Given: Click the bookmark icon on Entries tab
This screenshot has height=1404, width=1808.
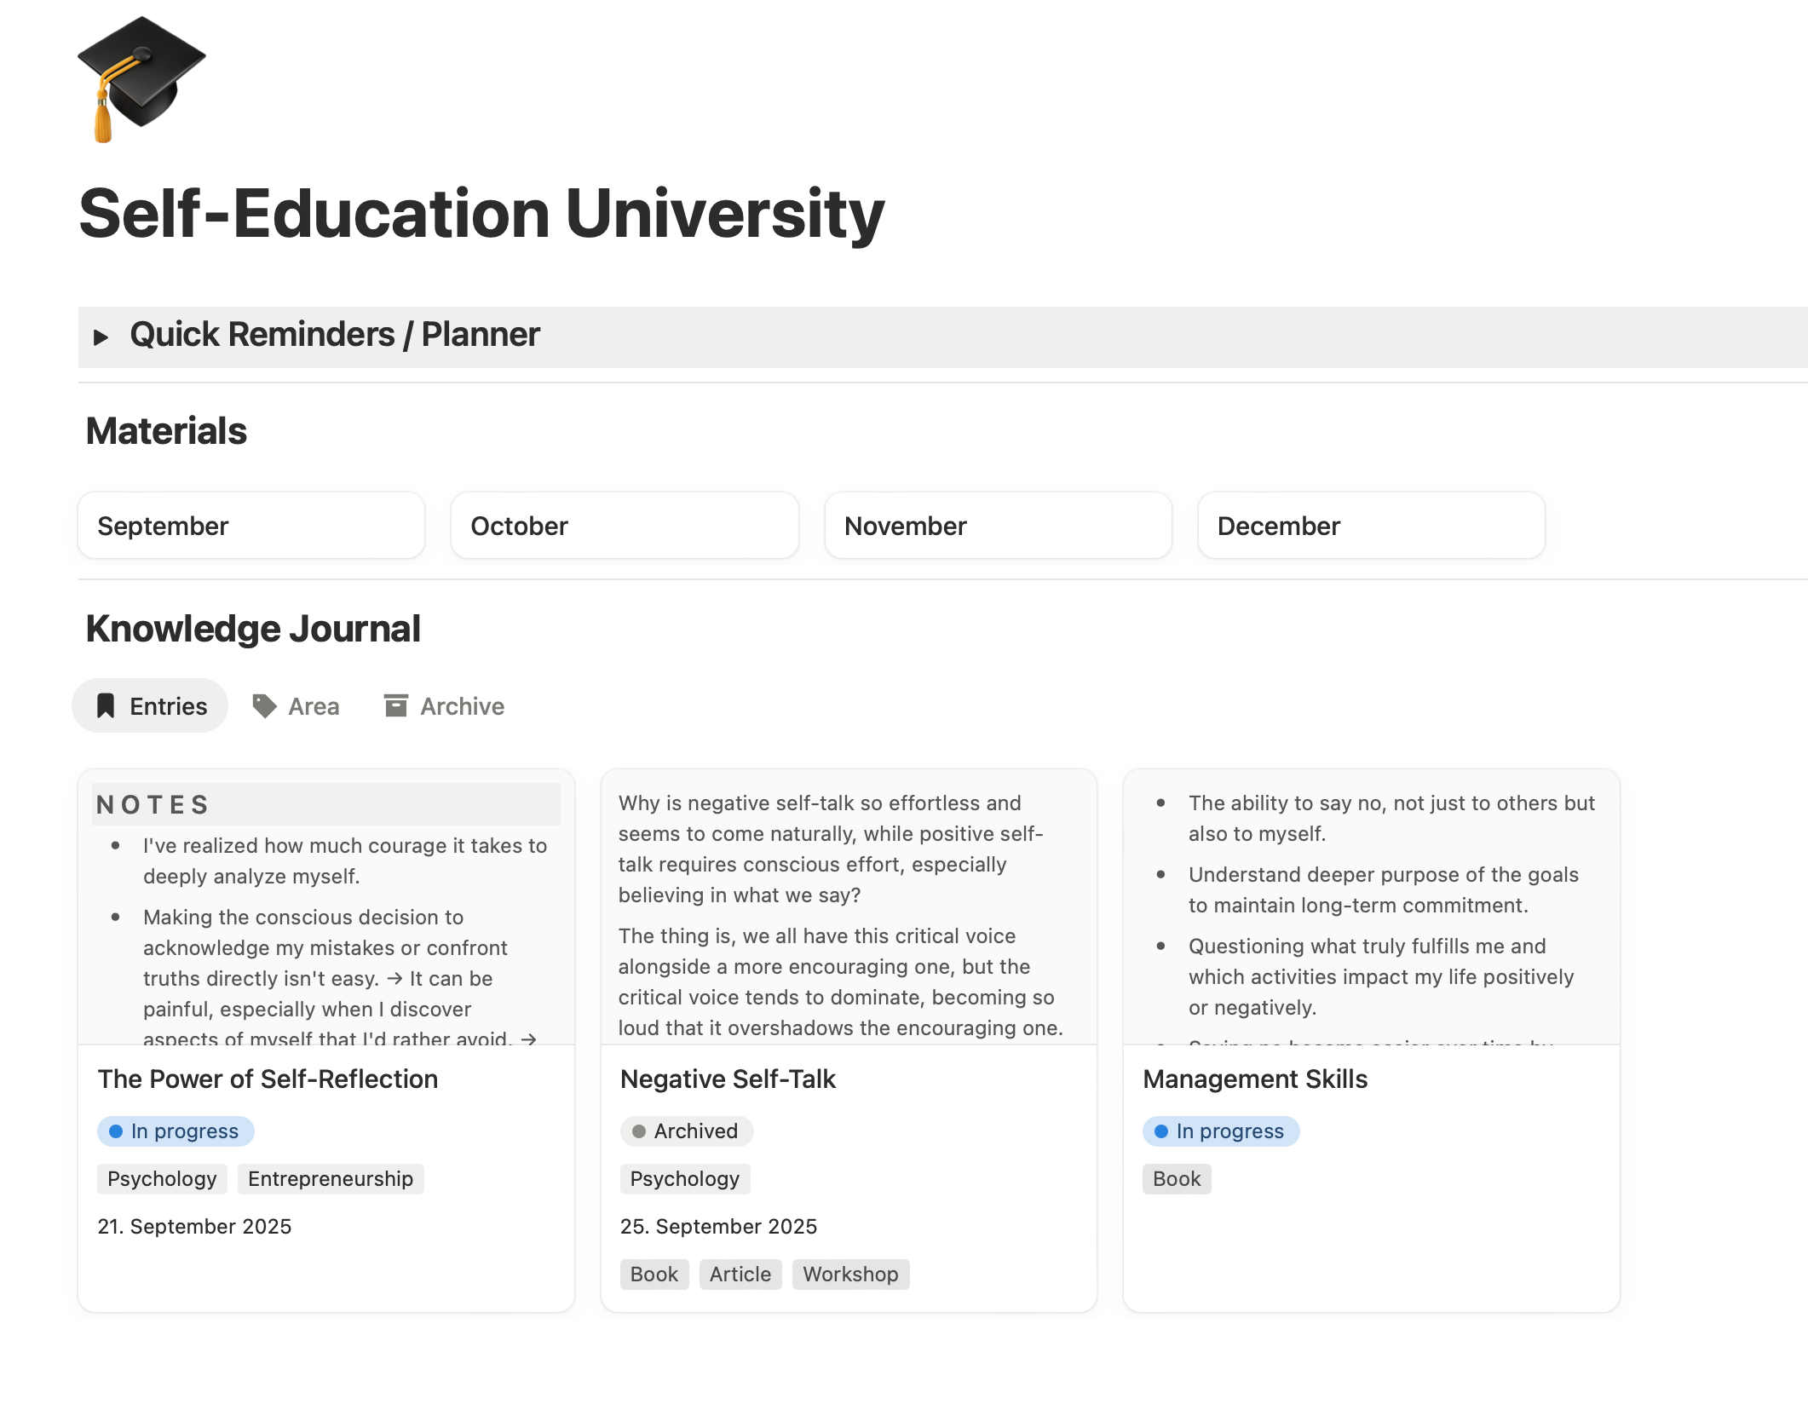Looking at the screenshot, I should pos(106,706).
